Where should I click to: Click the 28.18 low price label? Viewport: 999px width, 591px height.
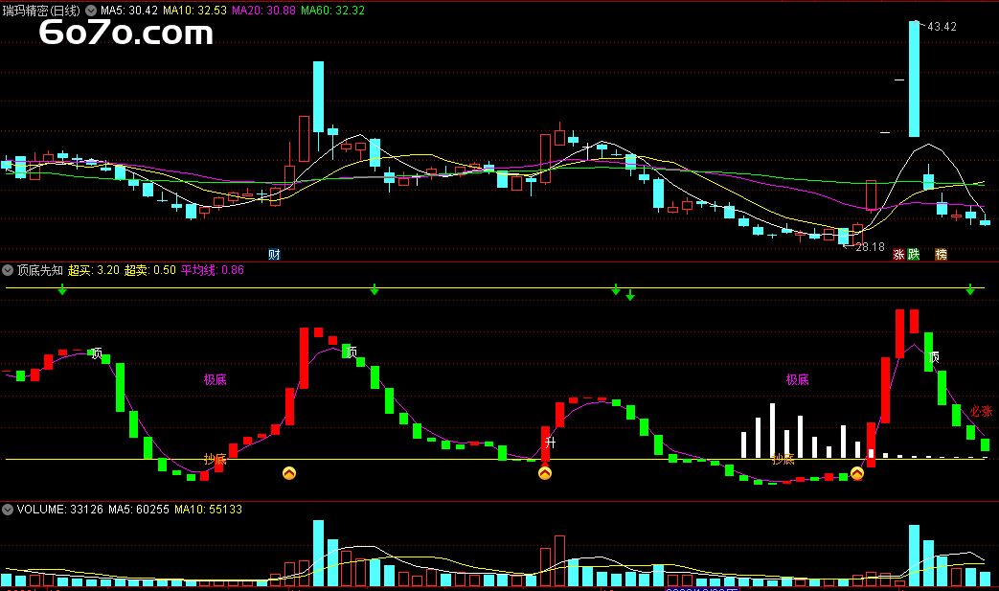(x=870, y=247)
